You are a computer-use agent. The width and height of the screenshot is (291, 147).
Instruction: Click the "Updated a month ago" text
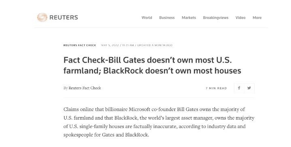(x=155, y=45)
